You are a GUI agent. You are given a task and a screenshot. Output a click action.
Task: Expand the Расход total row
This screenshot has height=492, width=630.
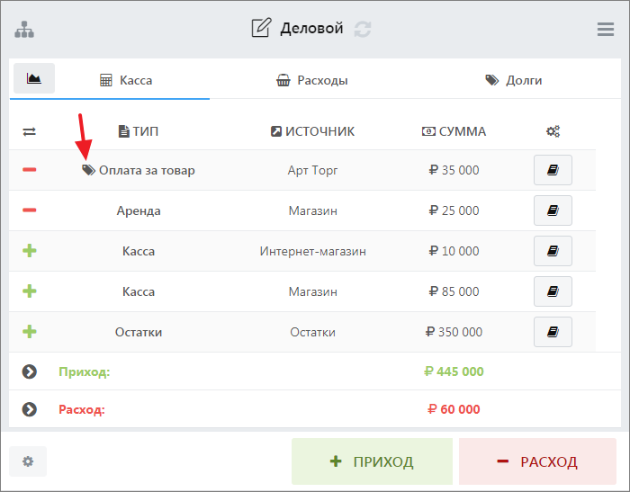(x=30, y=409)
